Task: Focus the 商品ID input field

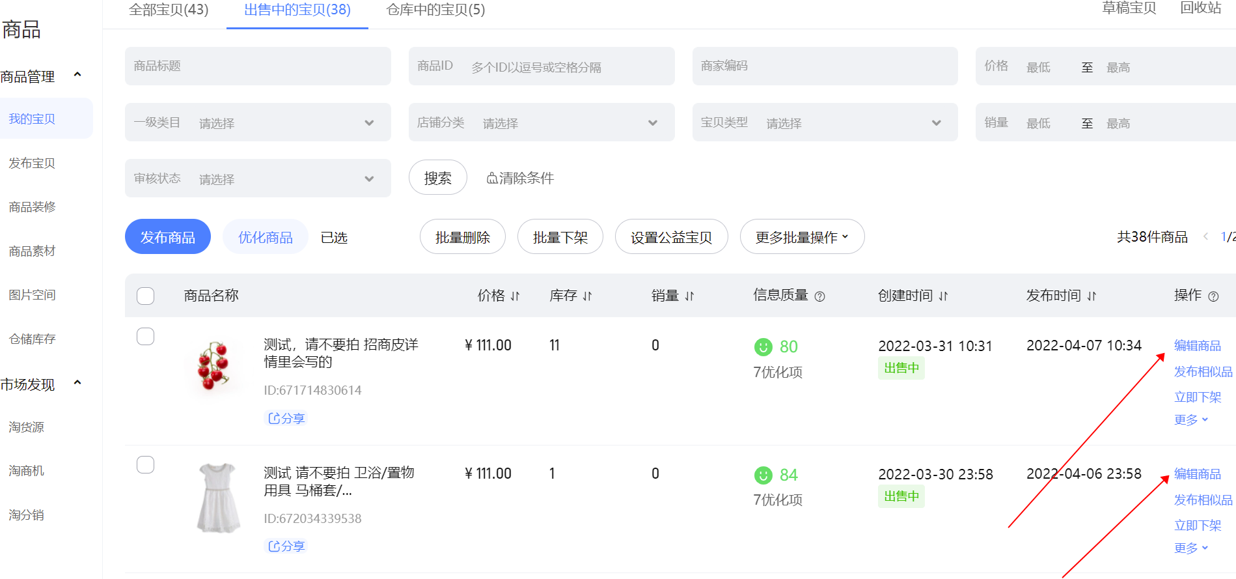Action: point(542,66)
